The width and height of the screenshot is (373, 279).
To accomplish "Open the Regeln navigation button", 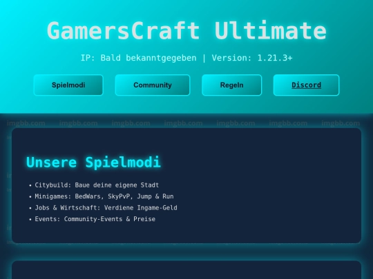I will click(231, 85).
